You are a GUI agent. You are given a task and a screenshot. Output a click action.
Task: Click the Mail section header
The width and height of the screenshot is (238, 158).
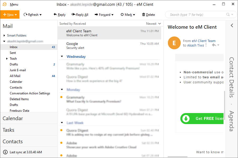pos(8,26)
